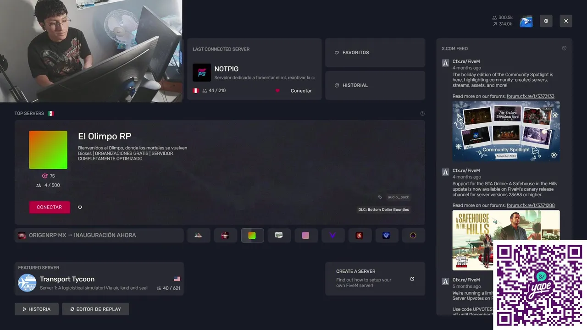Image resolution: width=587 pixels, height=330 pixels.
Task: Open the NOTPIG server logo
Action: click(x=202, y=72)
